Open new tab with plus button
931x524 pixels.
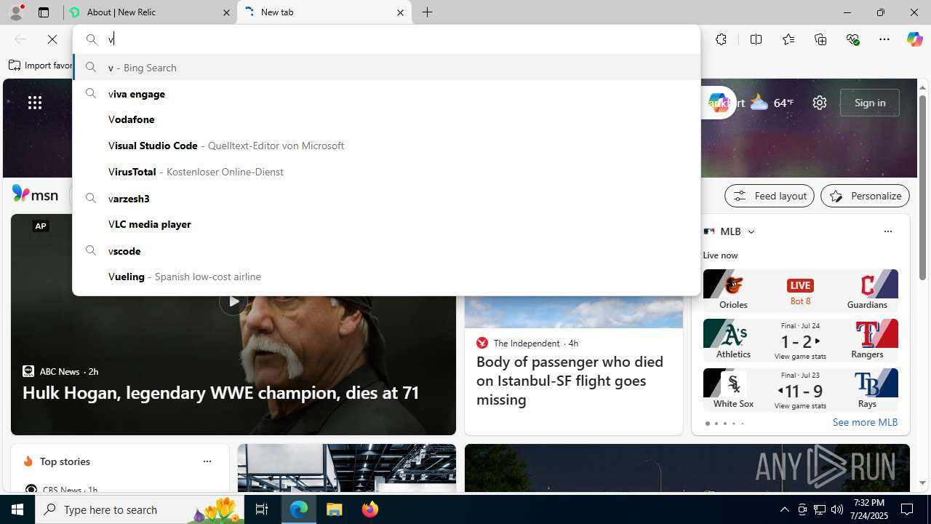point(428,12)
